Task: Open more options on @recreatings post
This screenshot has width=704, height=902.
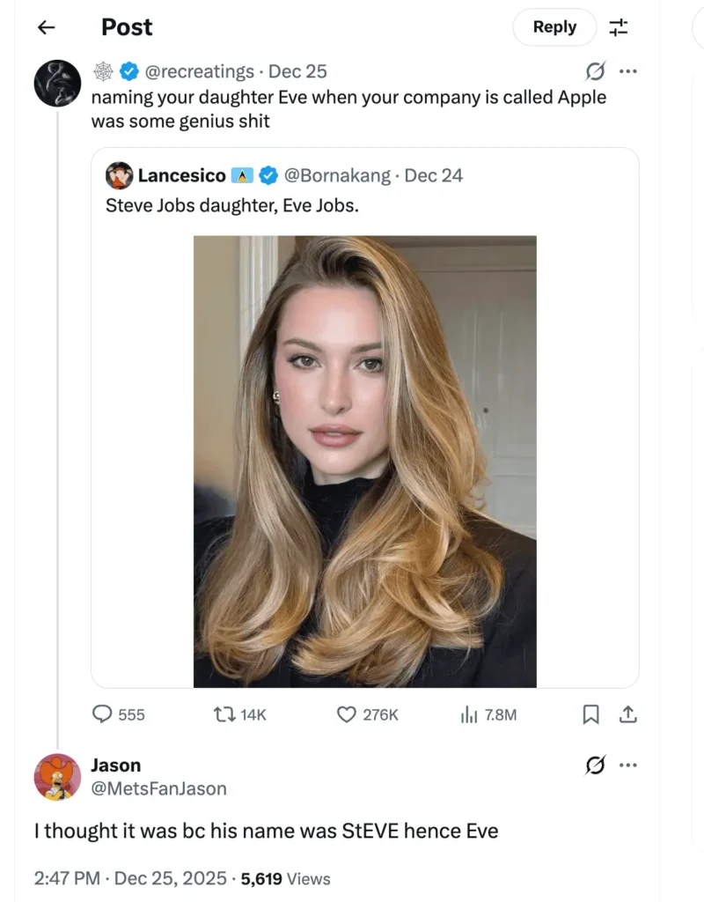Action: coord(628,71)
